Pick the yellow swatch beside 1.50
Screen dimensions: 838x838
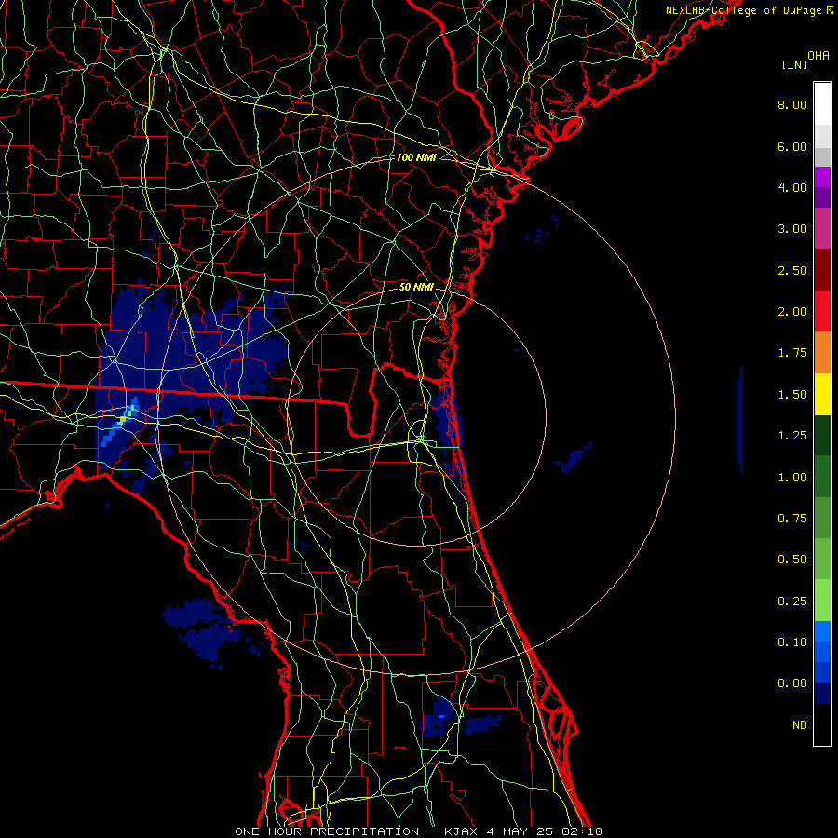822,395
